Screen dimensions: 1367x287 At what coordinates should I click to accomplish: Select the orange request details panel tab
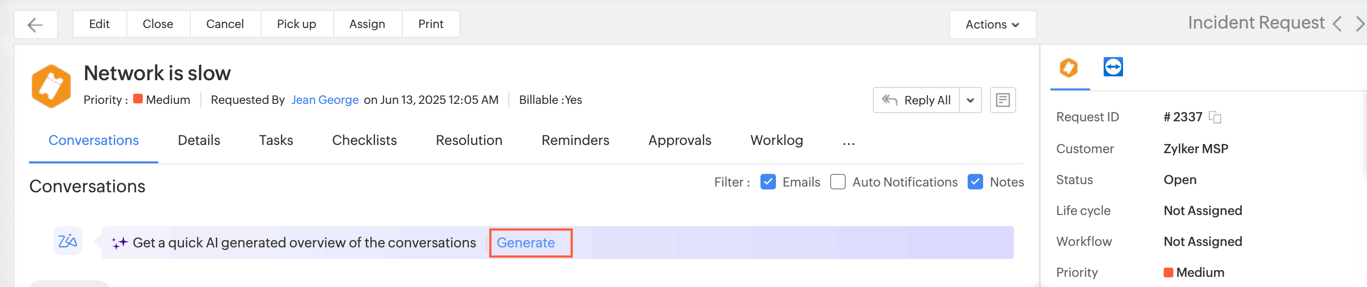point(1069,68)
